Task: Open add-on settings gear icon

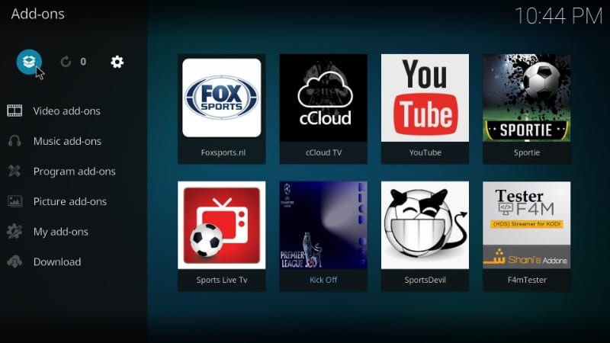Action: point(117,62)
